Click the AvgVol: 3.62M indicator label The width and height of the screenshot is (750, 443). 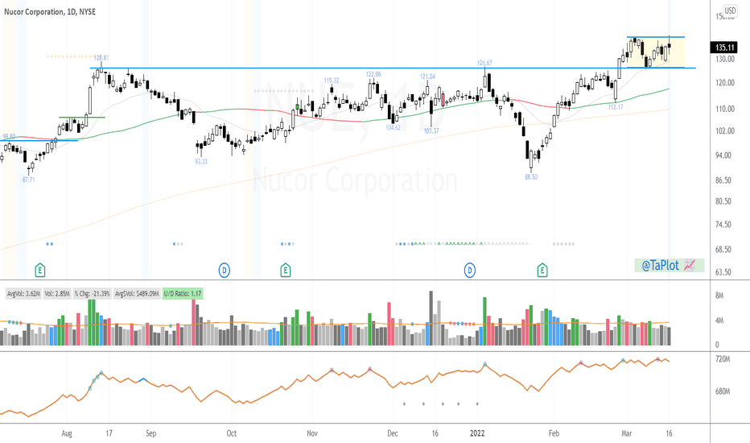pos(23,293)
